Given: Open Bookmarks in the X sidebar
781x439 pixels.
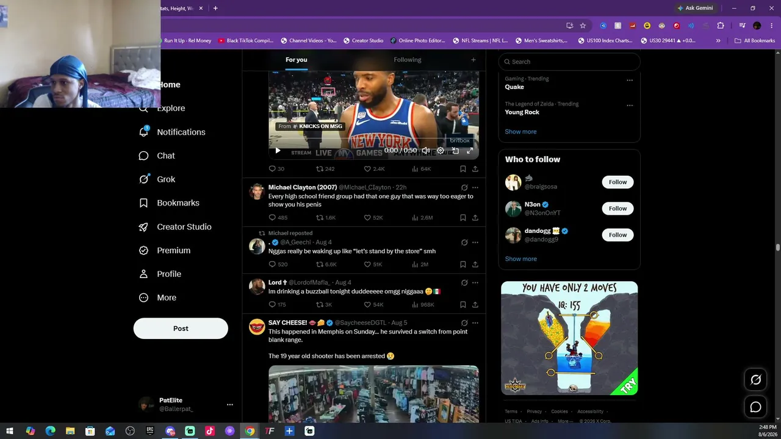Looking at the screenshot, I should 169,203.
